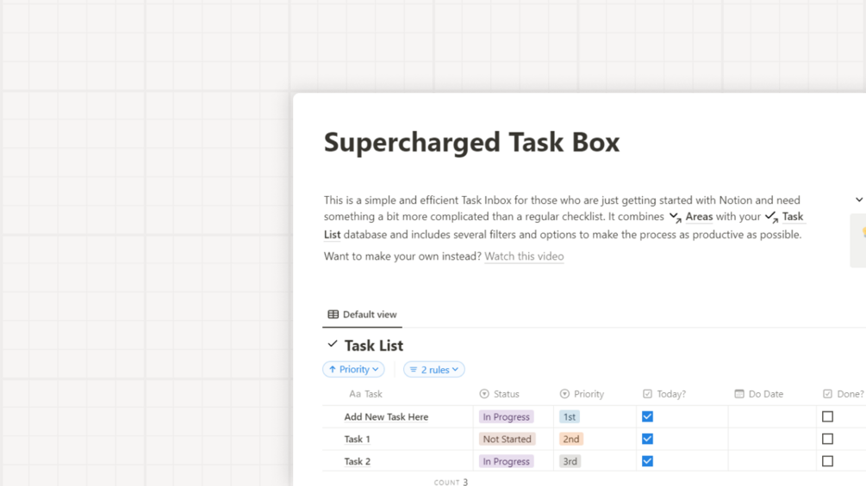This screenshot has width=866, height=486.
Task: Check Done? for Add New Task Here
Action: pyautogui.click(x=827, y=416)
